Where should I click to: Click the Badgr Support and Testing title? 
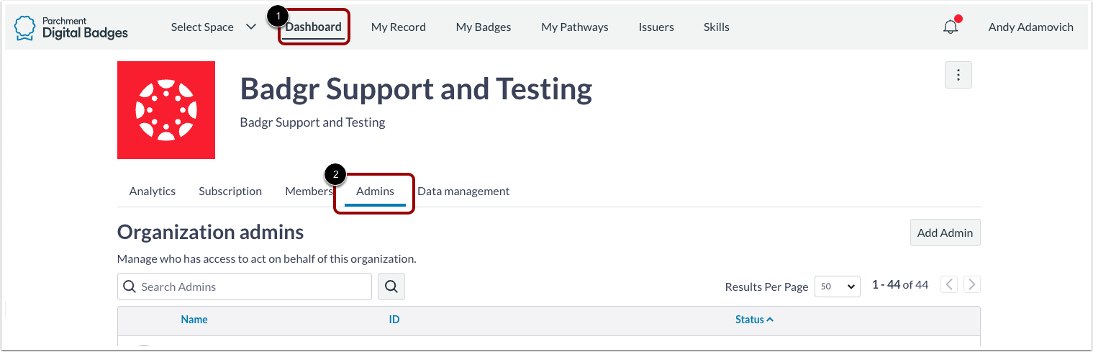416,89
